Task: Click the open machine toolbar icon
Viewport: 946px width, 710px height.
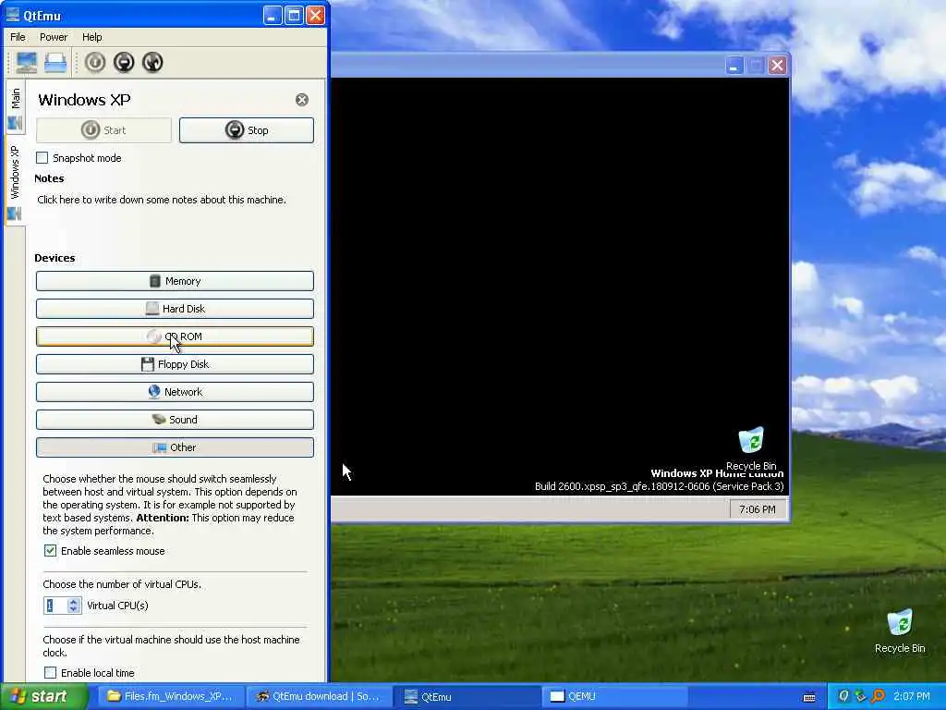Action: click(55, 62)
